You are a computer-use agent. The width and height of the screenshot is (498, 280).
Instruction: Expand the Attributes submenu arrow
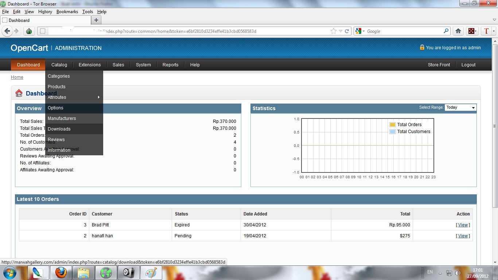(x=98, y=97)
